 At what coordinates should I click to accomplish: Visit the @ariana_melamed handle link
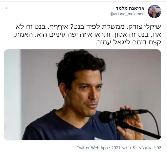point(127,14)
